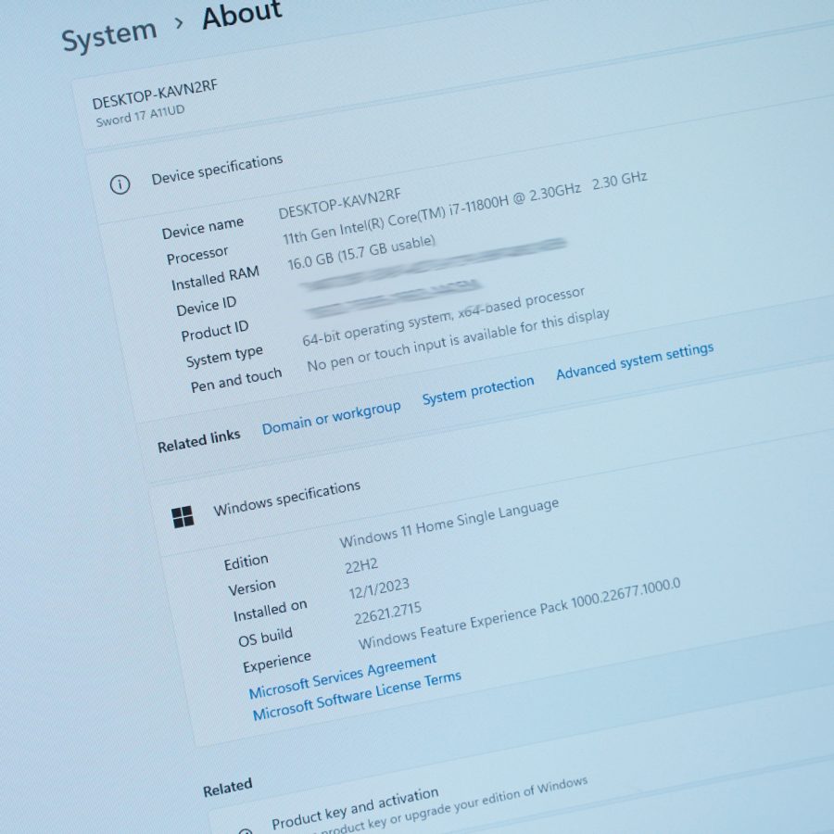Select the No pen or touch input text

click(x=458, y=340)
